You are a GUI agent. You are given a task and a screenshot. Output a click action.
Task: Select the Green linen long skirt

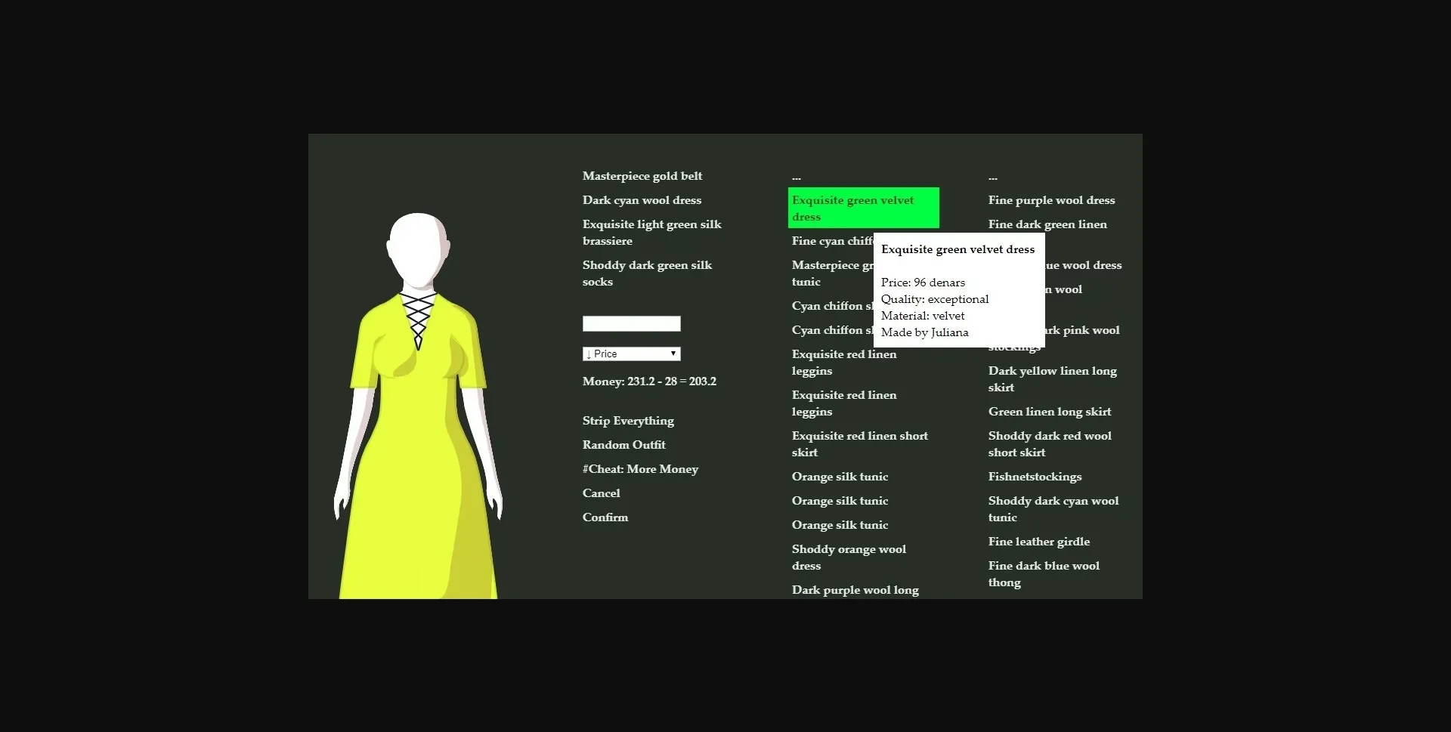click(x=1049, y=411)
